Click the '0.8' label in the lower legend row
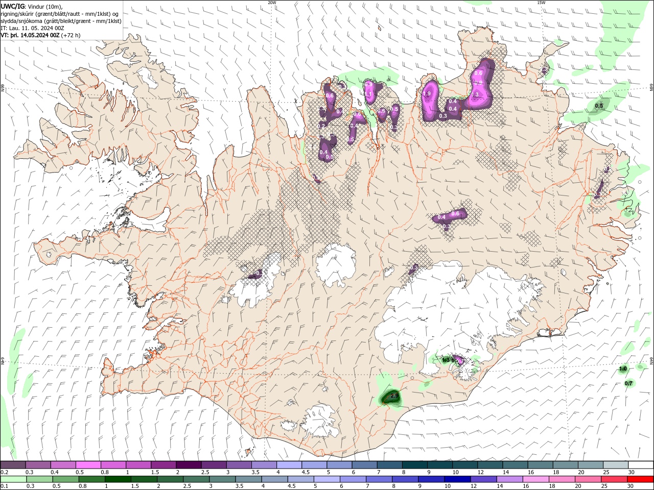Screen dimensions: 654x490 [x=82, y=486]
